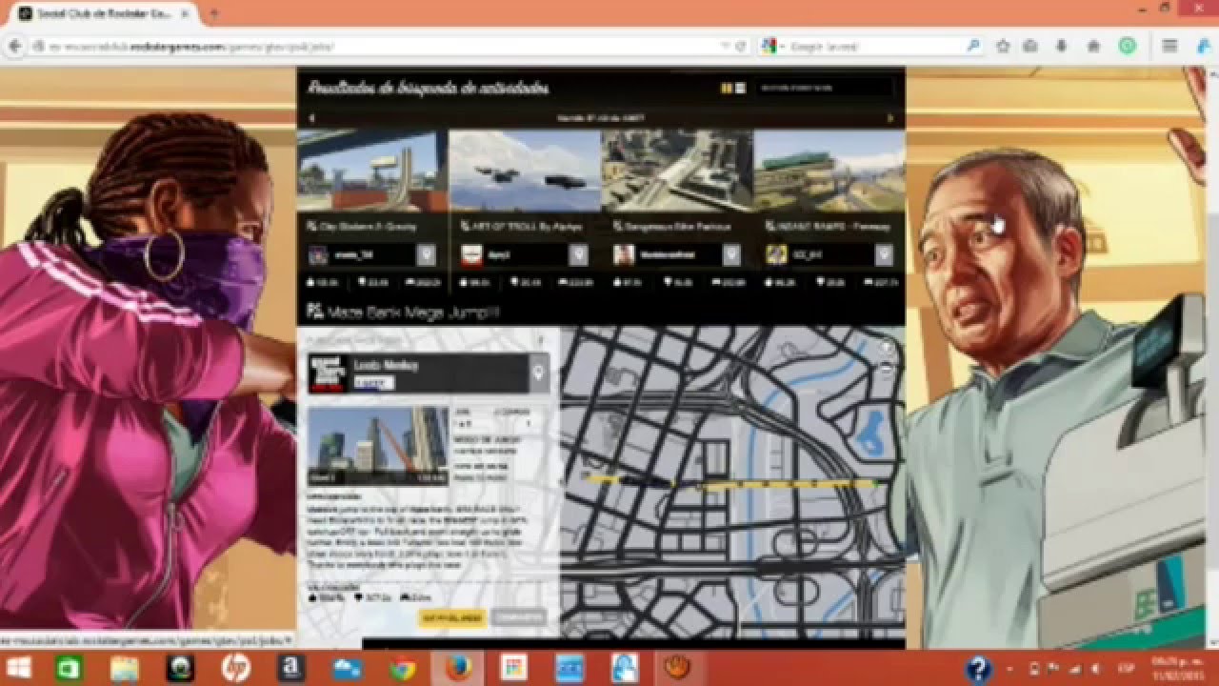Image resolution: width=1219 pixels, height=686 pixels.
Task: Click the ART OF TROLL job title
Action: (x=527, y=228)
